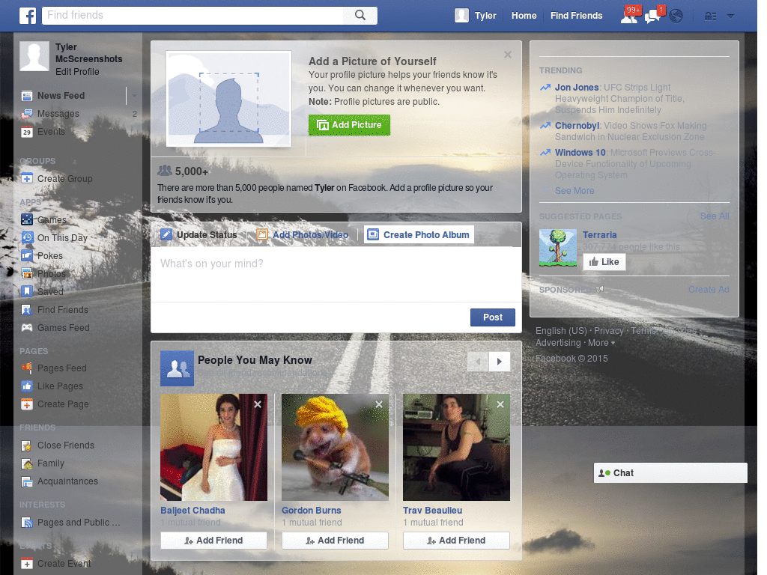This screenshot has height=575, width=767.
Task: Click Tyler name in top bar
Action: tap(485, 16)
